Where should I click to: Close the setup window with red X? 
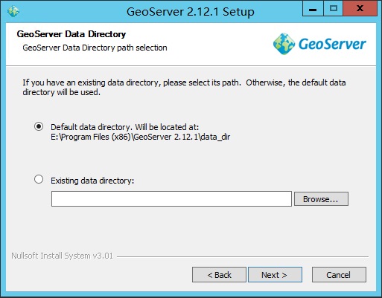[x=360, y=9]
